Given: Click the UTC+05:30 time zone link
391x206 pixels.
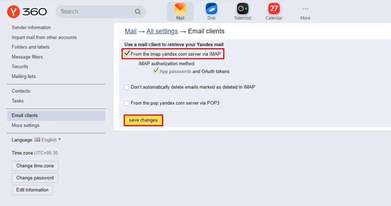Looking at the screenshot, I should click(x=46, y=153).
